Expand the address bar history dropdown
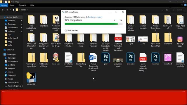This screenshot has height=105, width=187. click(x=162, y=10)
